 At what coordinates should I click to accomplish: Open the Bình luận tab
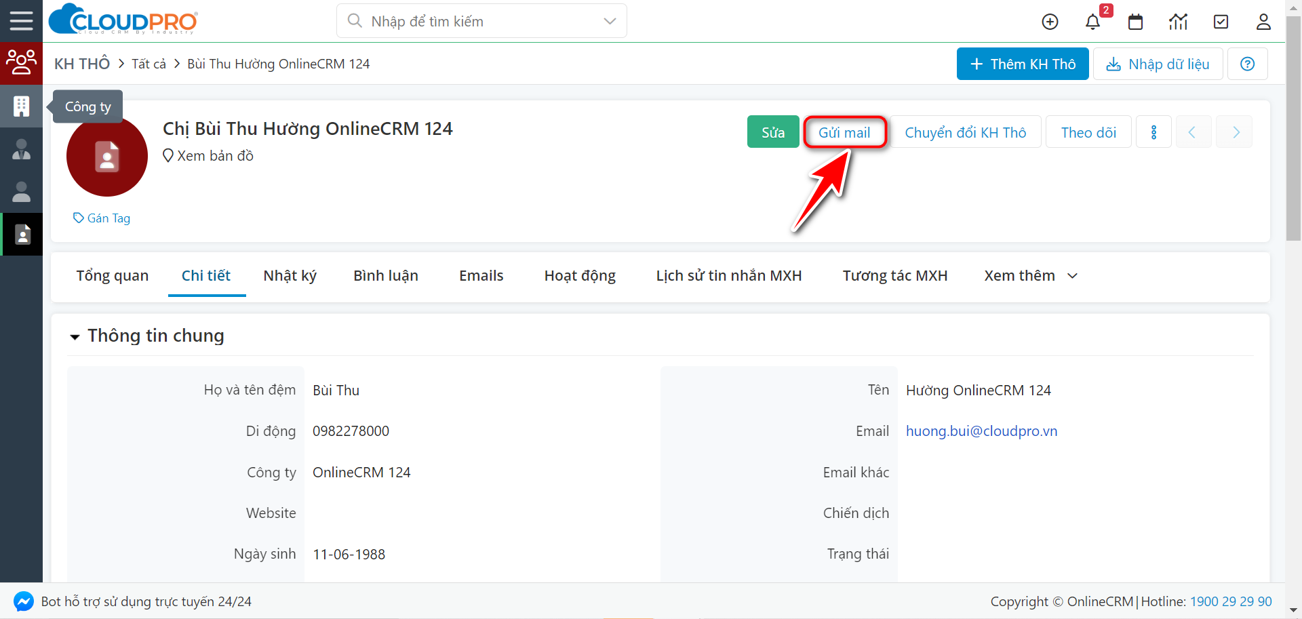pos(386,276)
